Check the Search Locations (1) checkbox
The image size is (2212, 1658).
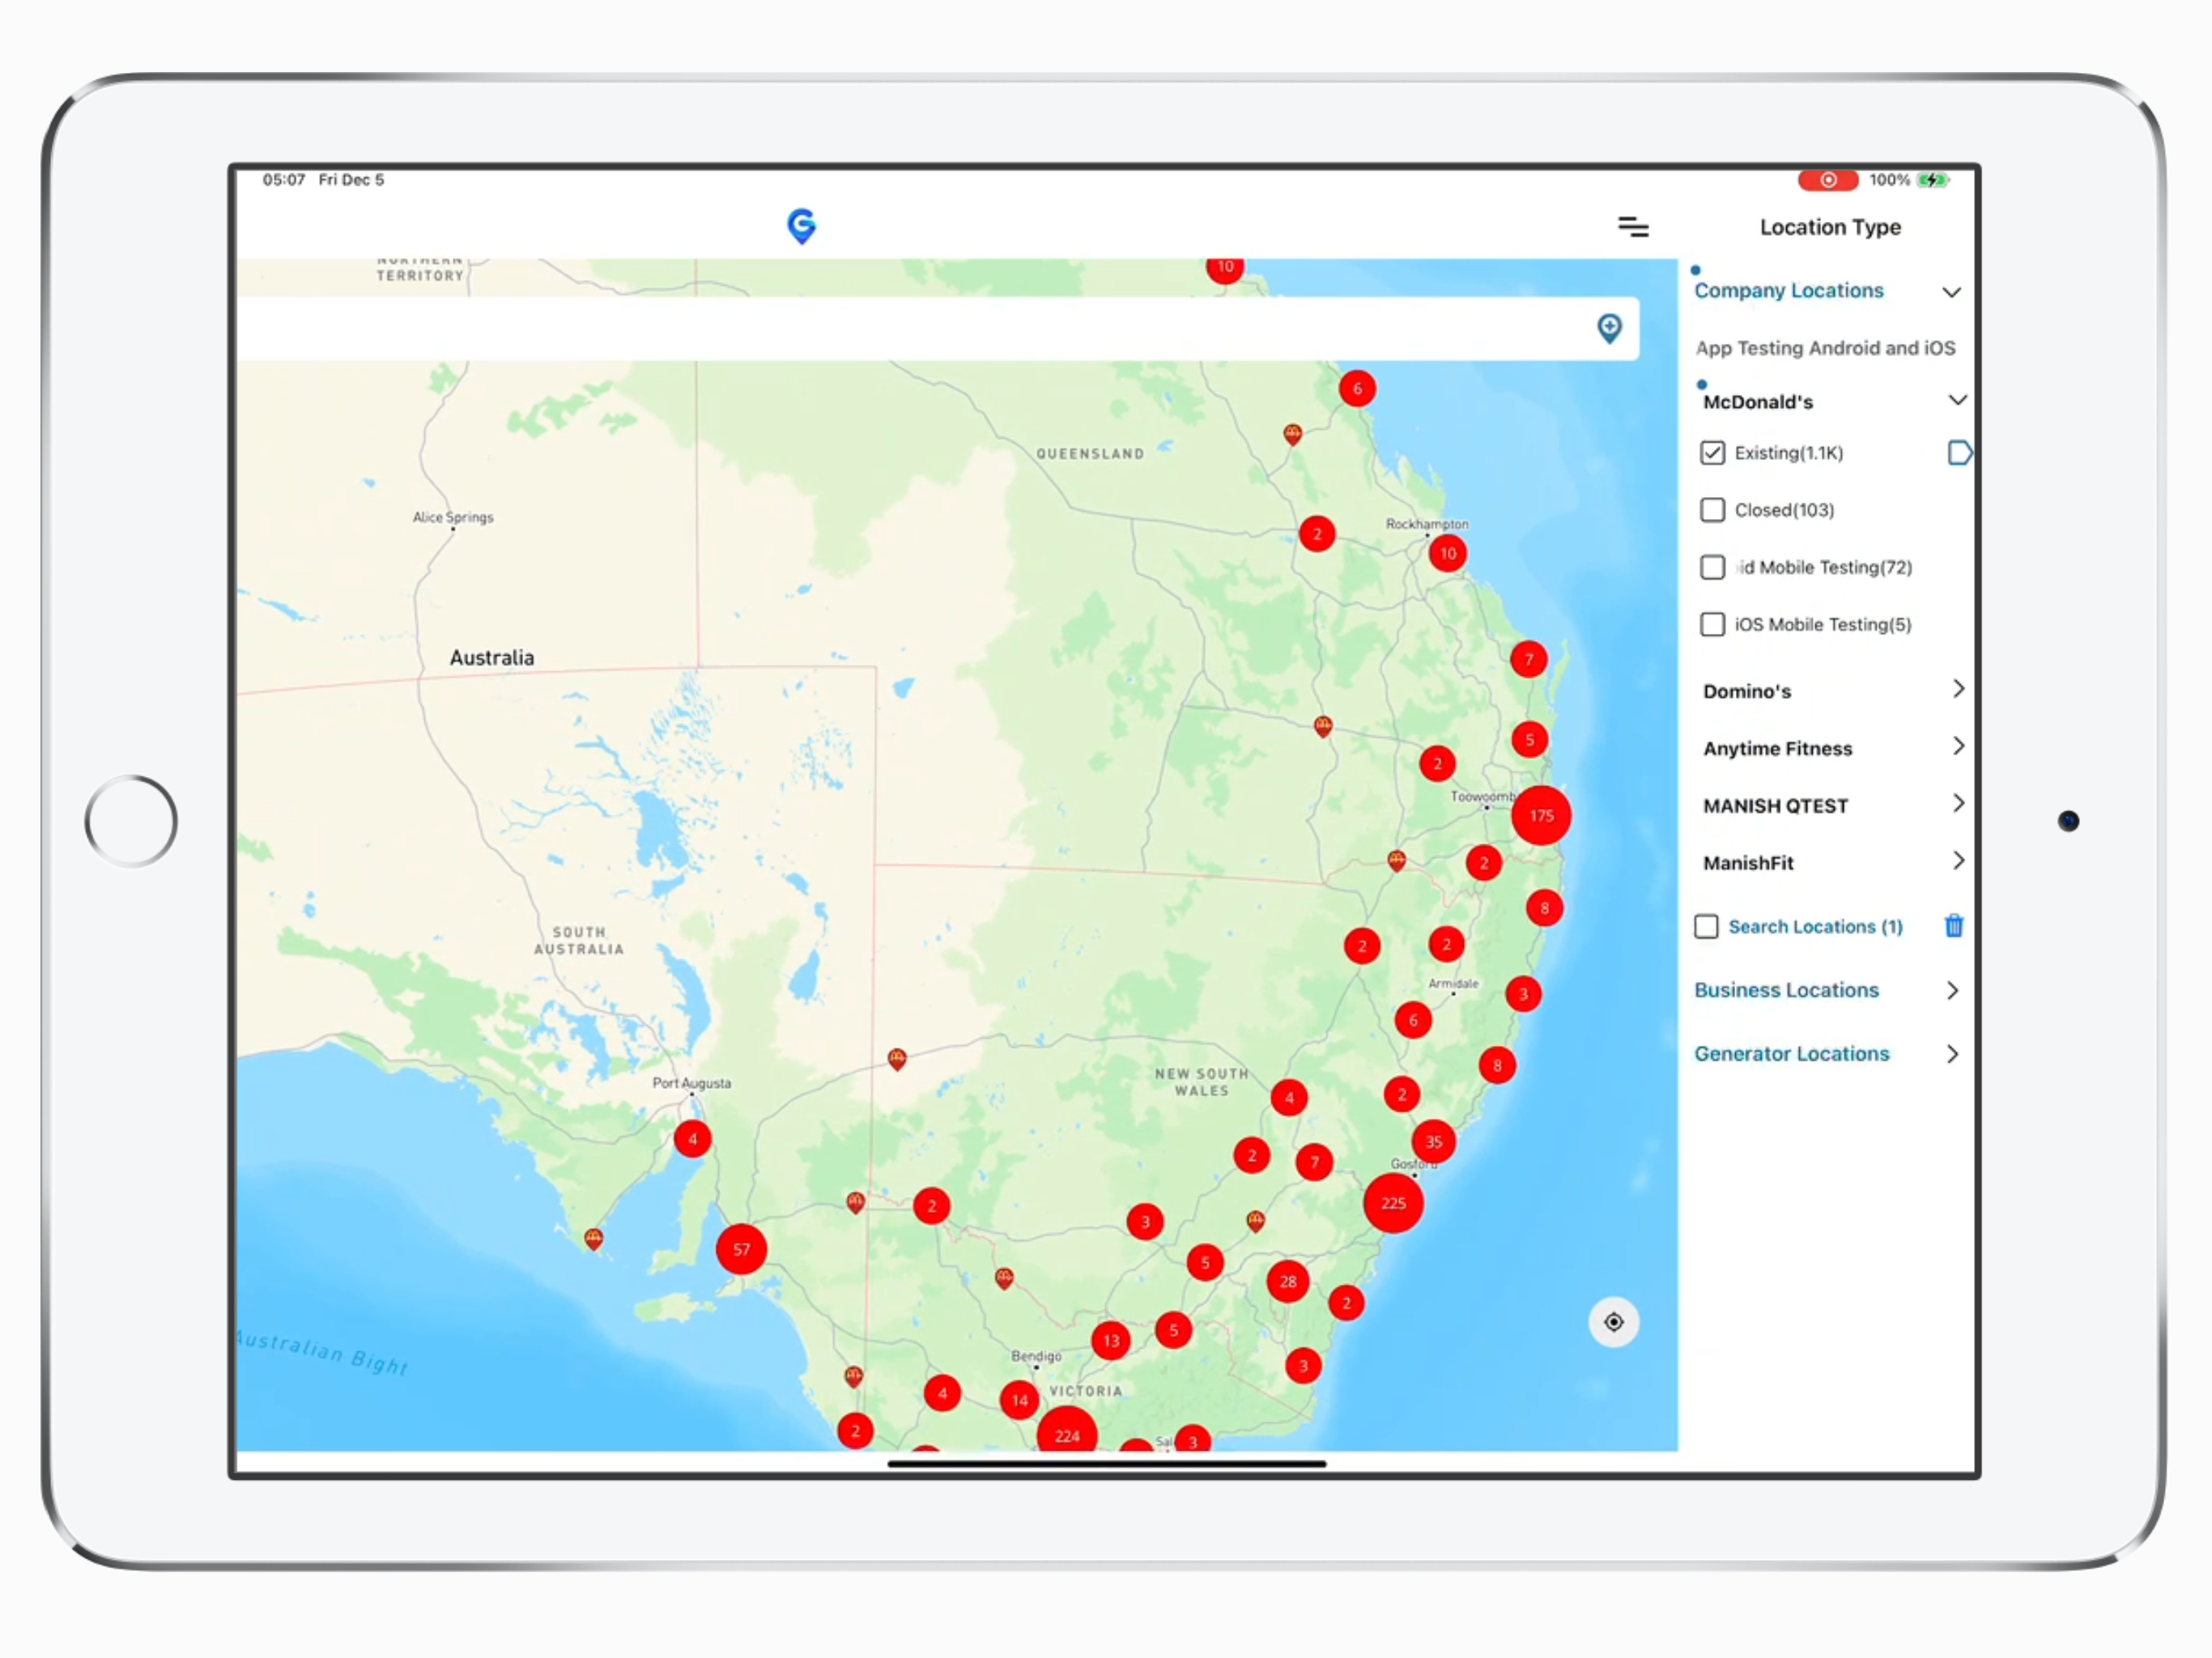[1706, 926]
